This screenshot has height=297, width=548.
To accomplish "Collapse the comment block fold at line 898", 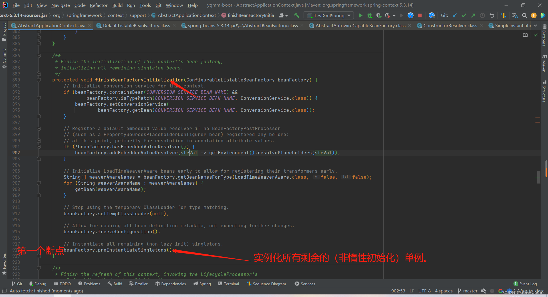I will (x=39, y=129).
